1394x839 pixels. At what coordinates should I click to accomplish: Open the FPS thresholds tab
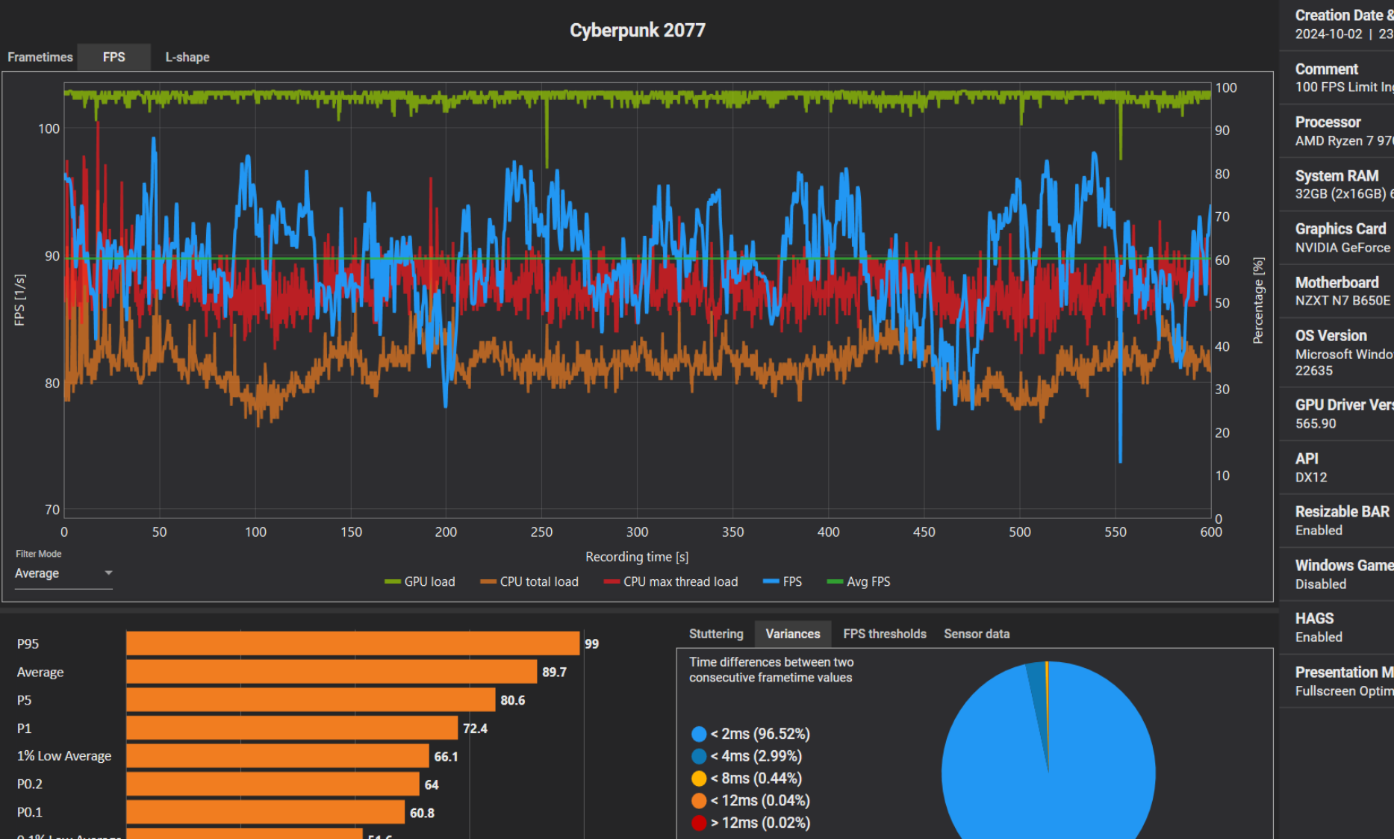(x=885, y=634)
